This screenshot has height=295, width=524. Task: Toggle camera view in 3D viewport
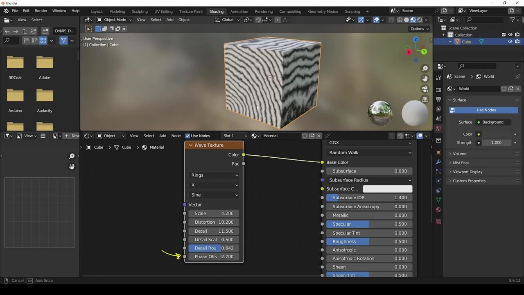click(x=425, y=89)
